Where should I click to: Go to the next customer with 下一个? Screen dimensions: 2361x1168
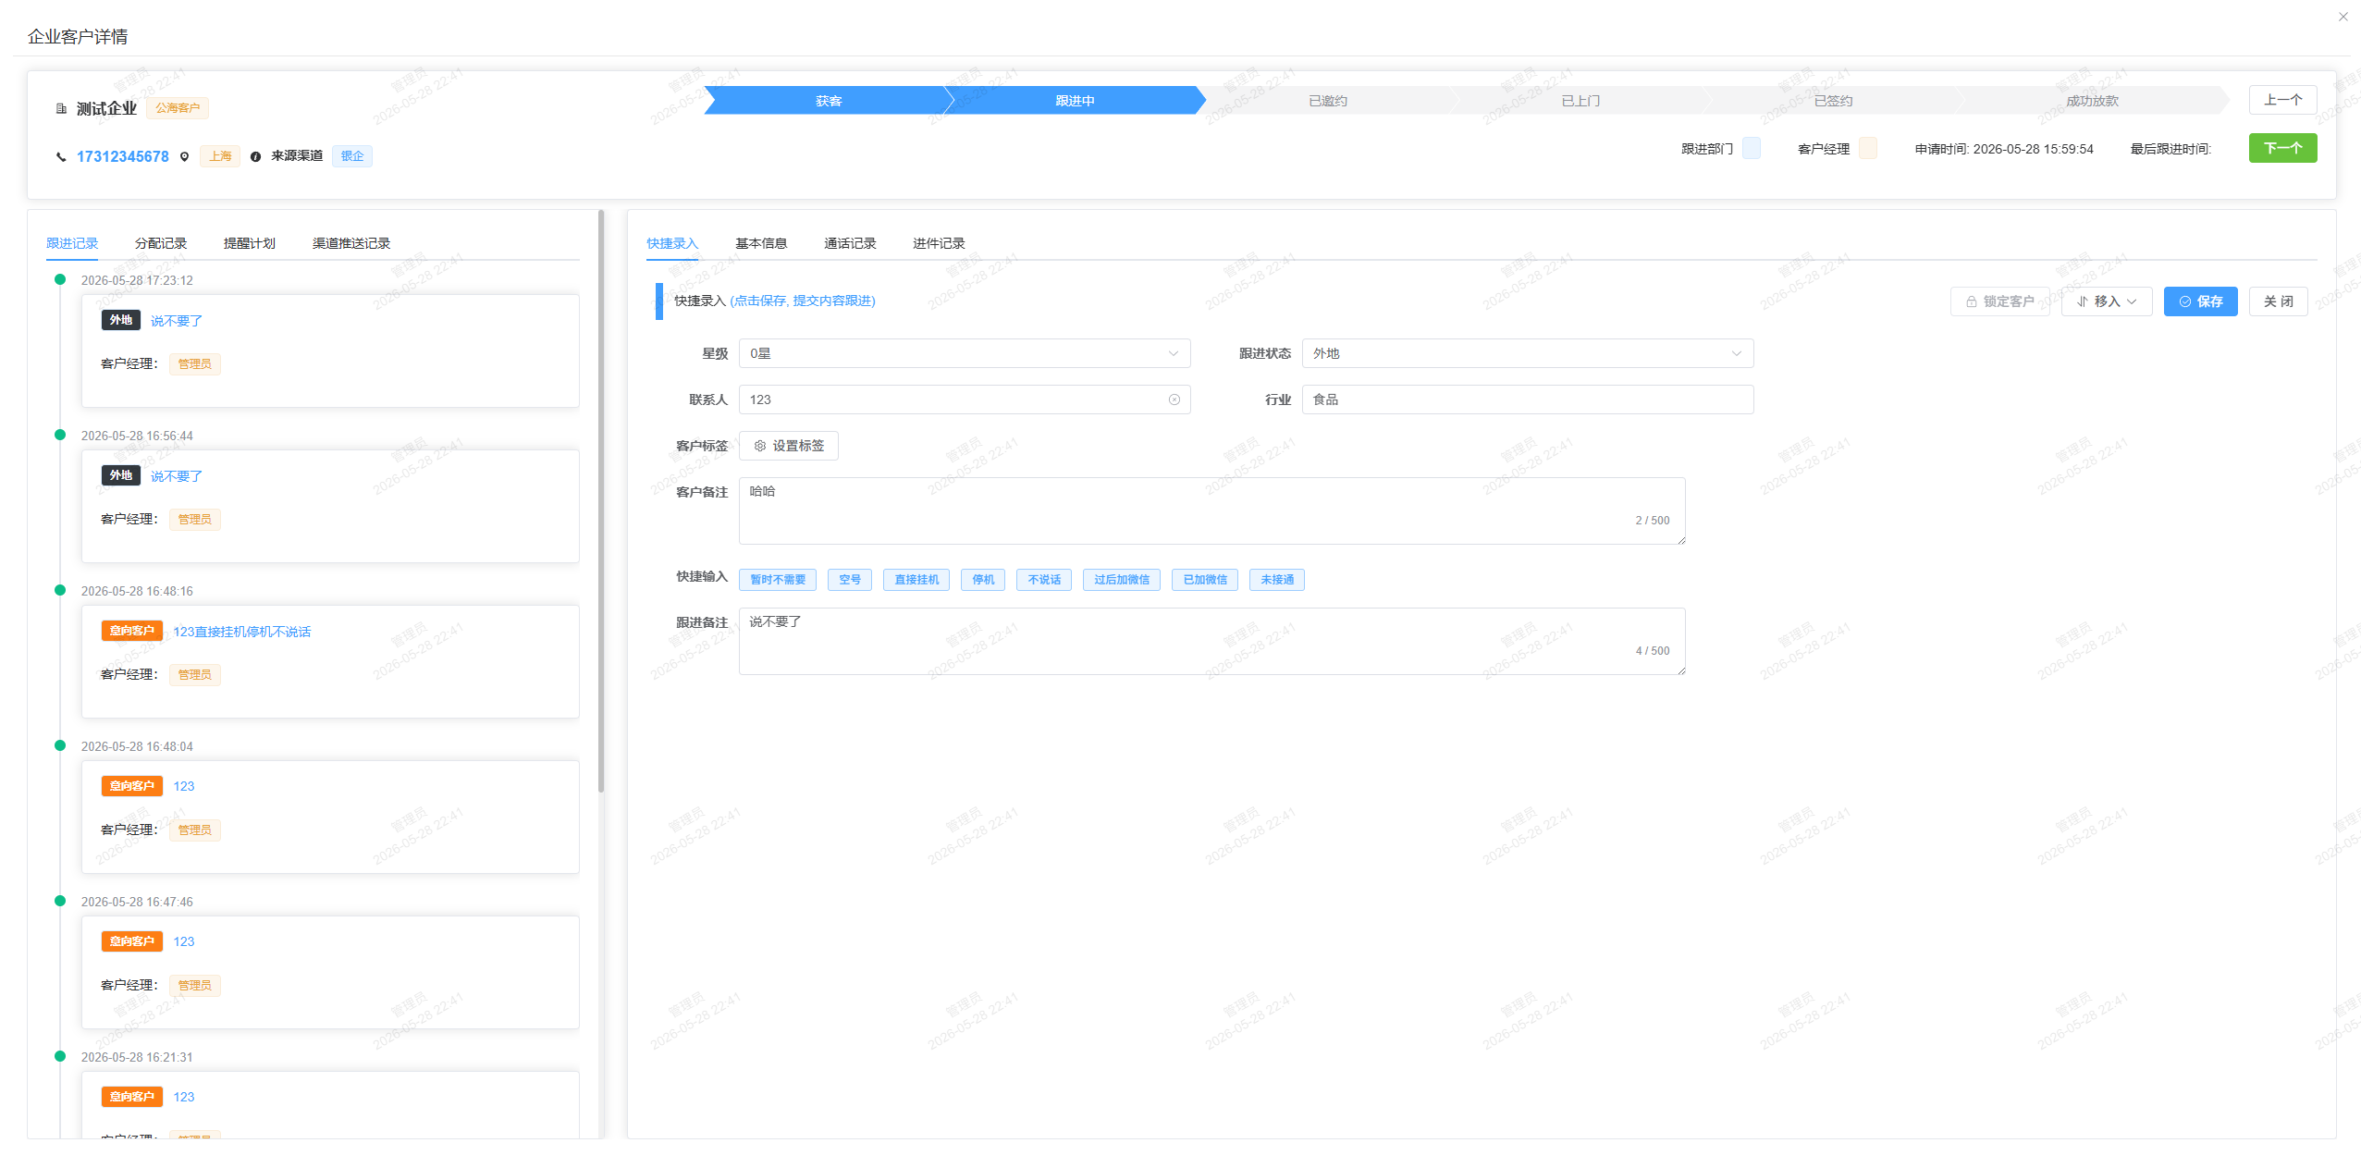[2282, 148]
